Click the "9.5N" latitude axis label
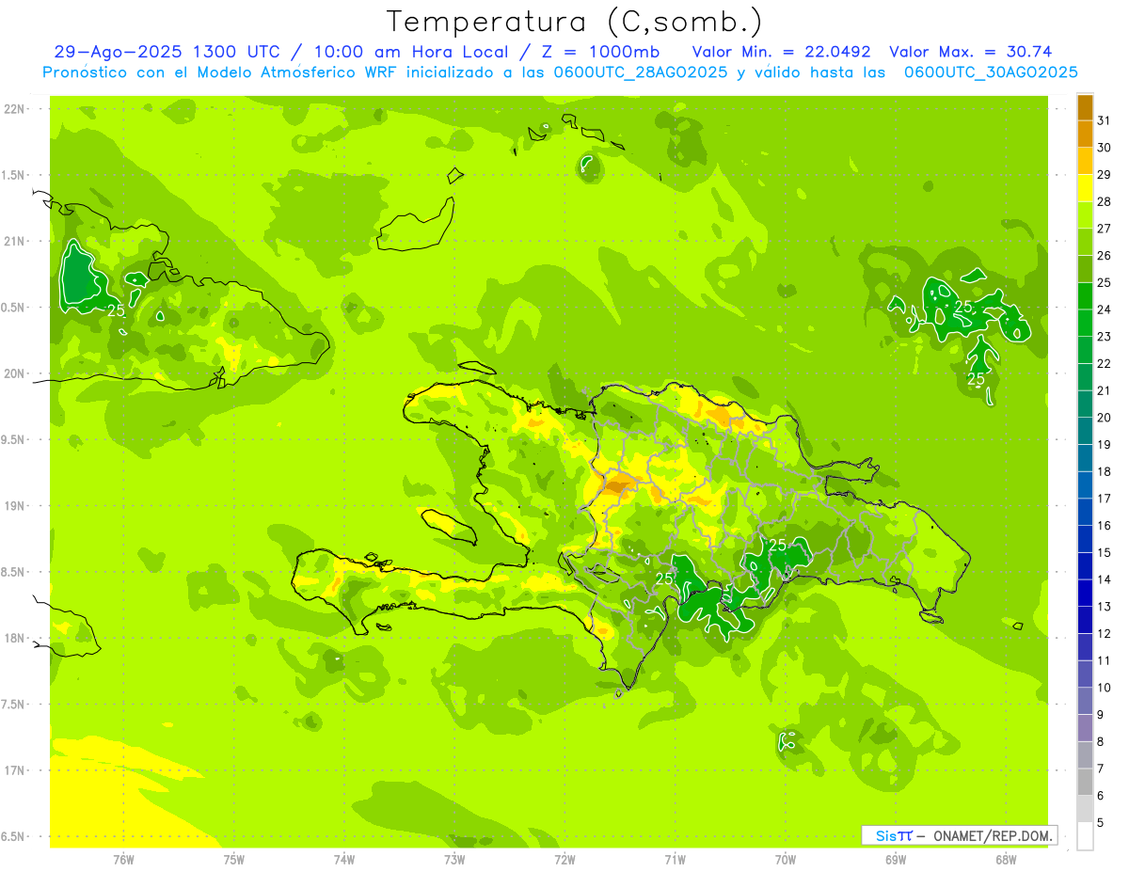Viewport: 1129px width, 872px height. (14, 440)
